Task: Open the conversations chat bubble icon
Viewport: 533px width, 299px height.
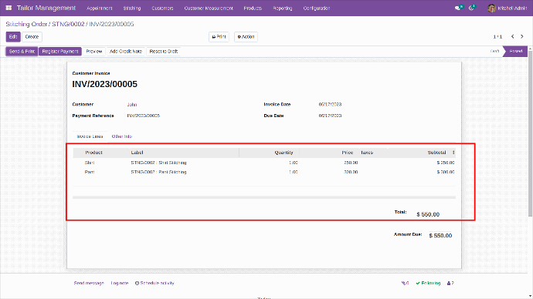Action: 458,8
